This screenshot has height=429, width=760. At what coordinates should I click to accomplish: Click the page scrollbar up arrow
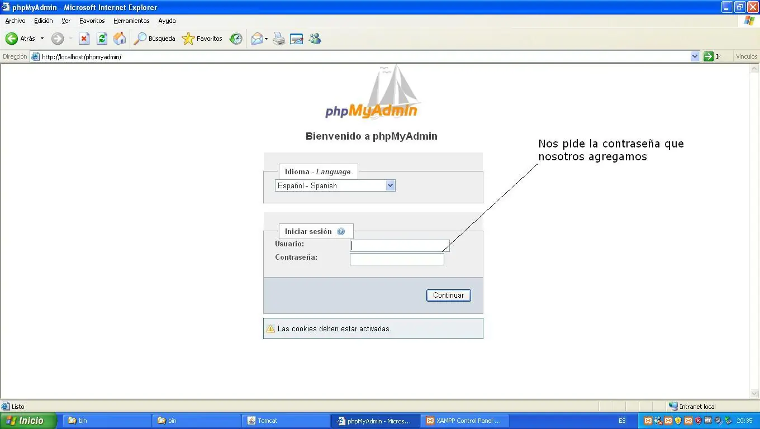pos(754,69)
